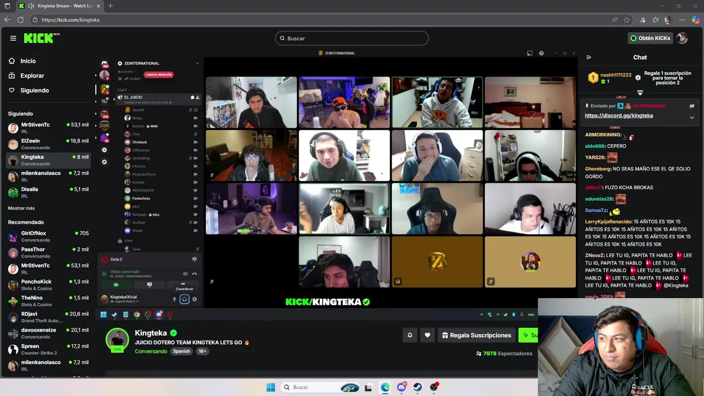The image size is (704, 396).
Task: Open a new browser tab
Action: pyautogui.click(x=111, y=6)
